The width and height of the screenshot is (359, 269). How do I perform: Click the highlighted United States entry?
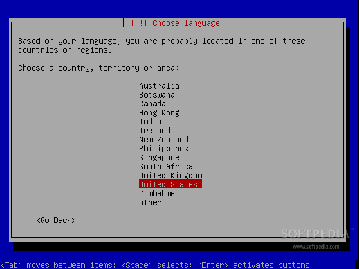(169, 184)
